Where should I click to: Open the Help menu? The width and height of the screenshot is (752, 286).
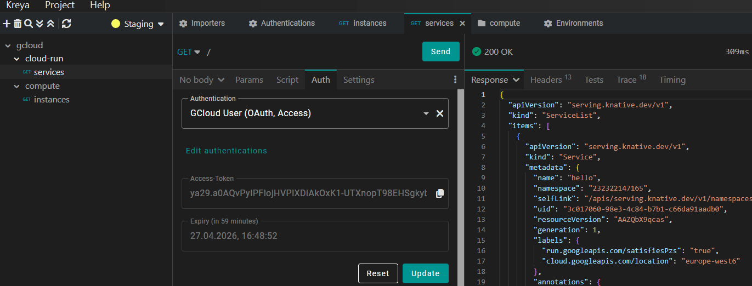(x=100, y=5)
